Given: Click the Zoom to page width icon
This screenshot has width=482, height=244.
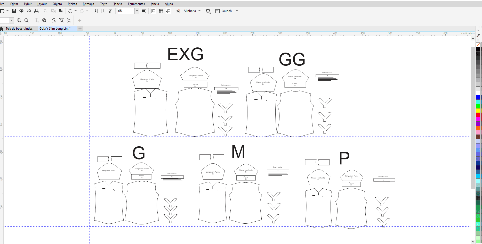Looking at the screenshot, I should pos(61,20).
